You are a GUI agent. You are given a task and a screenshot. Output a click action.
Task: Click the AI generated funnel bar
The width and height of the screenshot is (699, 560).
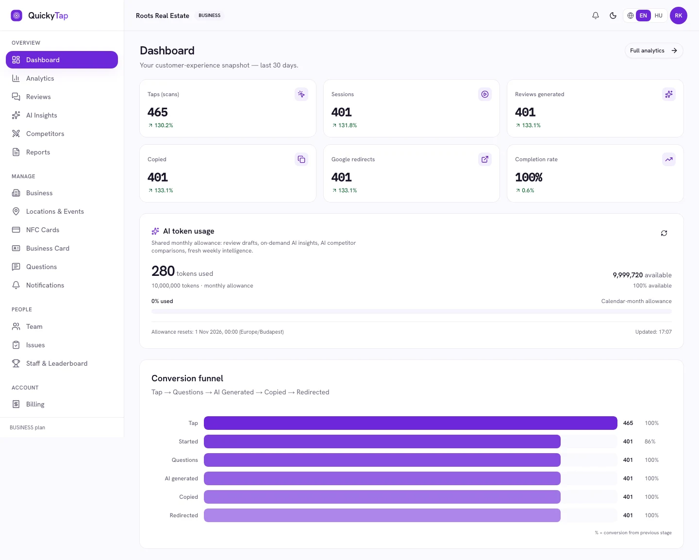coord(382,478)
